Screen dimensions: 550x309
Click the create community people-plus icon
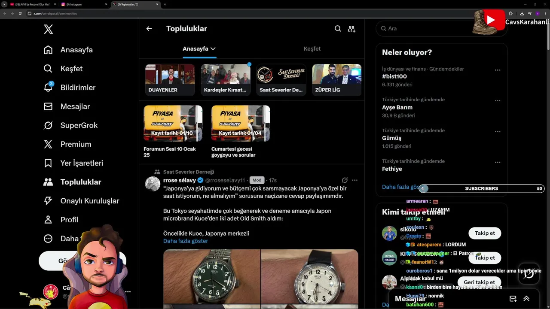coord(351,29)
